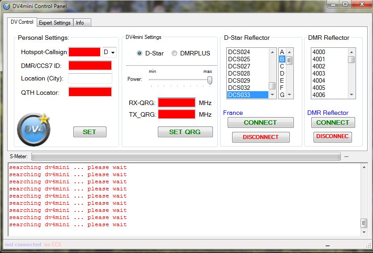
Task: Click the Power slider handle
Action: click(210, 80)
